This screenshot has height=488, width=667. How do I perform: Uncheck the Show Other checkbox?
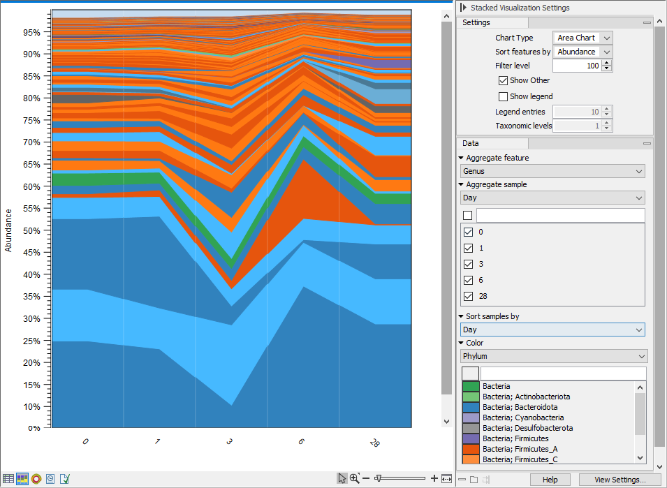504,80
